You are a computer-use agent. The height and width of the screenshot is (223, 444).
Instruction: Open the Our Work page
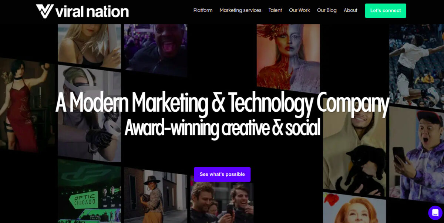[x=299, y=10]
